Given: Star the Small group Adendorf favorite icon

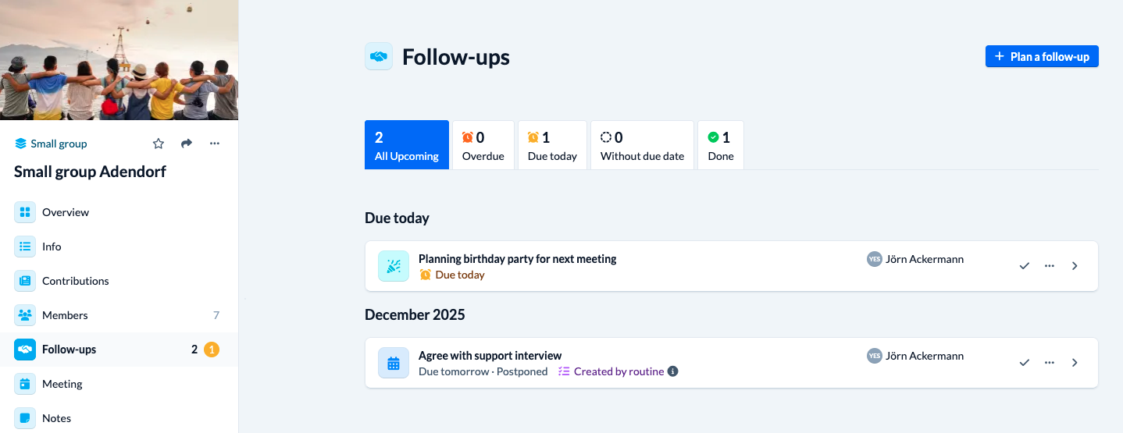Looking at the screenshot, I should pyautogui.click(x=159, y=144).
